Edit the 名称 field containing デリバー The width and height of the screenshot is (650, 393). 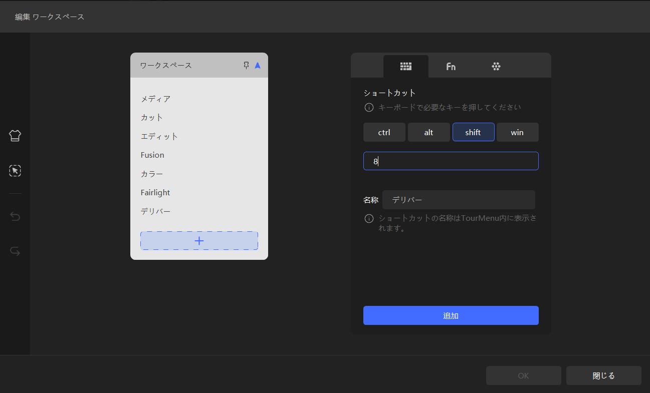(x=459, y=200)
